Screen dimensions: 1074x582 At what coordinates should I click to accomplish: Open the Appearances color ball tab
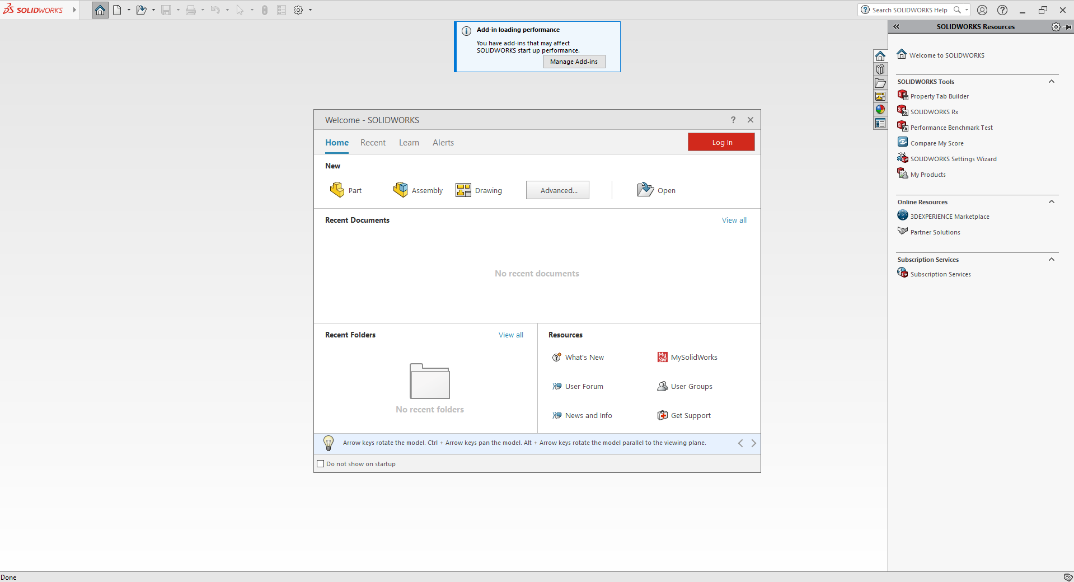tap(880, 110)
